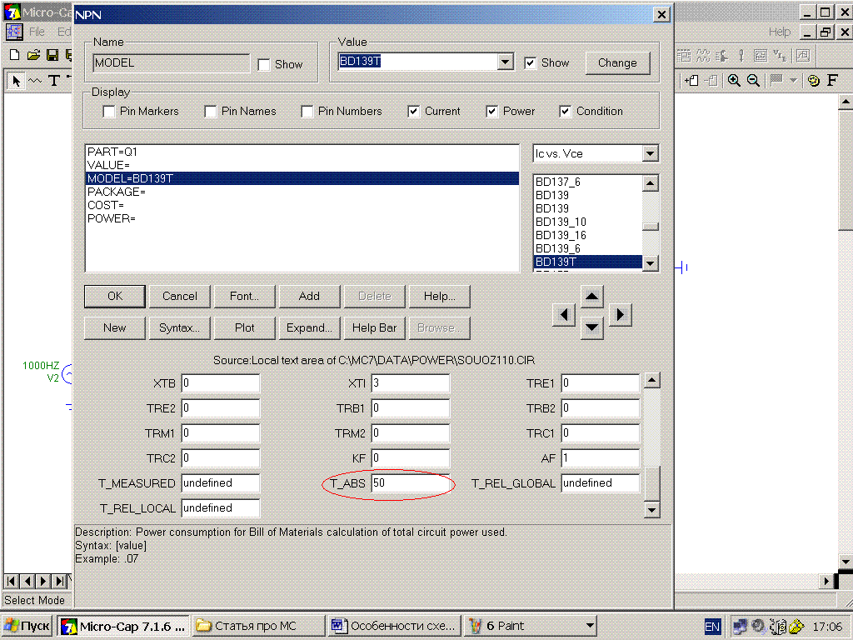
Task: Click the new file blank page icon
Action: (x=14, y=55)
